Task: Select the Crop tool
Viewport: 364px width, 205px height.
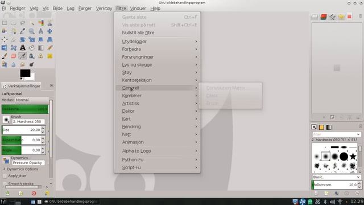Action: 14,39
